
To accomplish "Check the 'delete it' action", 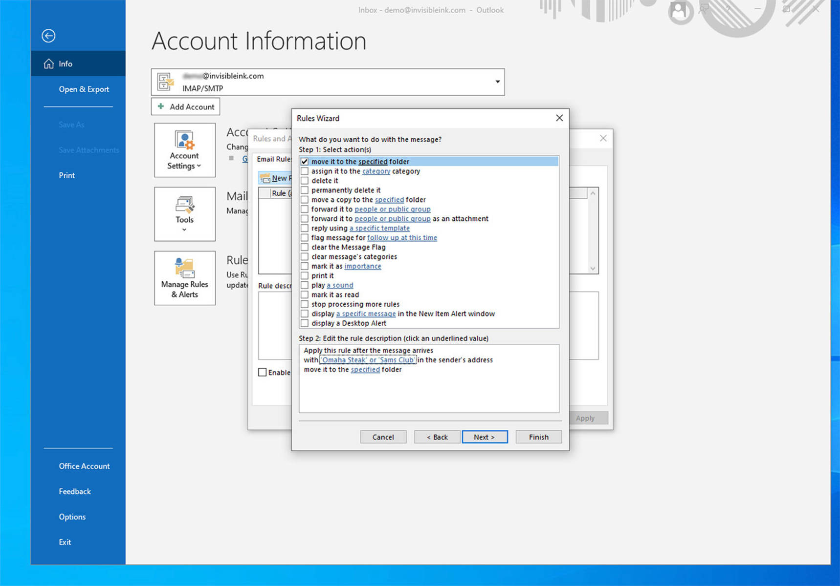I will (x=305, y=181).
